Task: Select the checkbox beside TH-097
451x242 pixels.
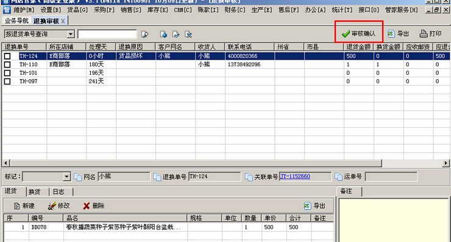Action: pos(7,81)
